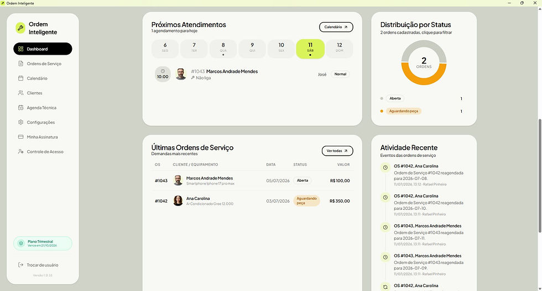Open the Clientes section
Image resolution: width=542 pixels, height=291 pixels.
(43, 93)
